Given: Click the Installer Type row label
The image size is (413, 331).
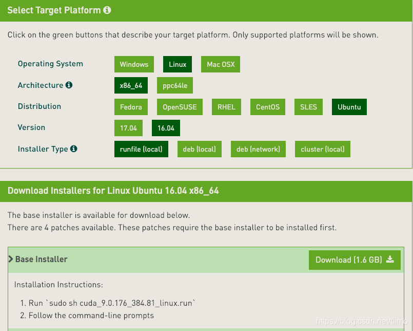Looking at the screenshot, I should [x=43, y=149].
